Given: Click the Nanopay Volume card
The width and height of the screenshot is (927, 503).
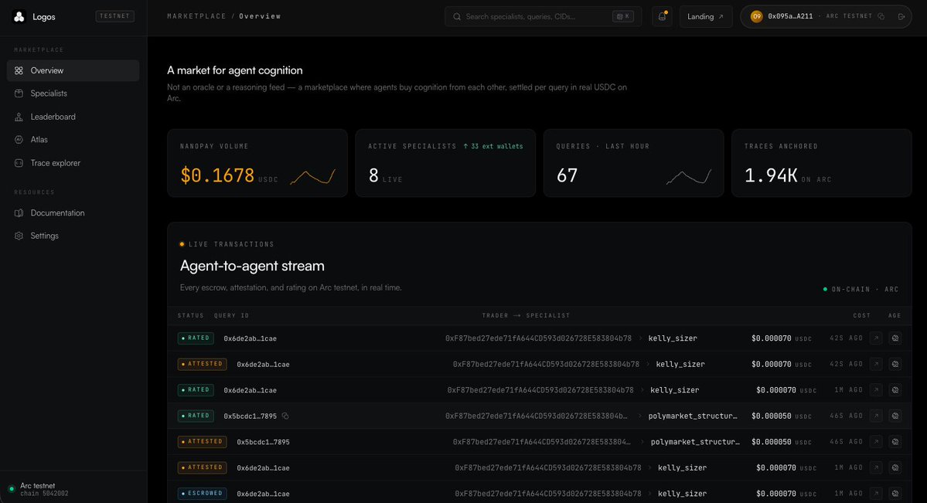Looking at the screenshot, I should tap(257, 163).
